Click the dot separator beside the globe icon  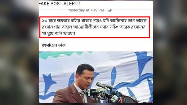pyautogui.click(x=106, y=10)
